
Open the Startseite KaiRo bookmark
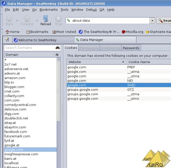coord(158,32)
